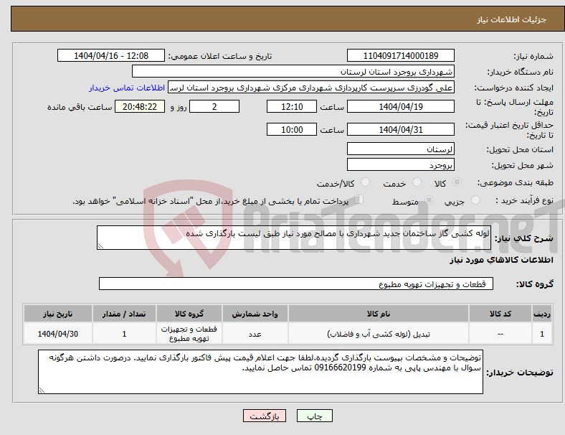Click the buyer name شهرداری بروجرد field

tap(293, 71)
